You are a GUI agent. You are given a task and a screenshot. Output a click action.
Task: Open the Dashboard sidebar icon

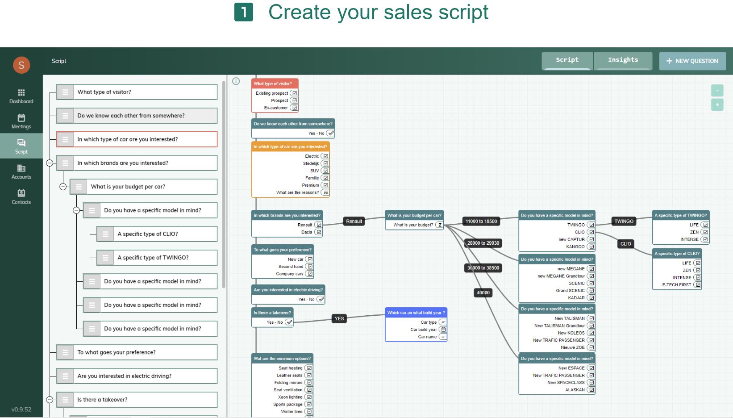pyautogui.click(x=21, y=96)
